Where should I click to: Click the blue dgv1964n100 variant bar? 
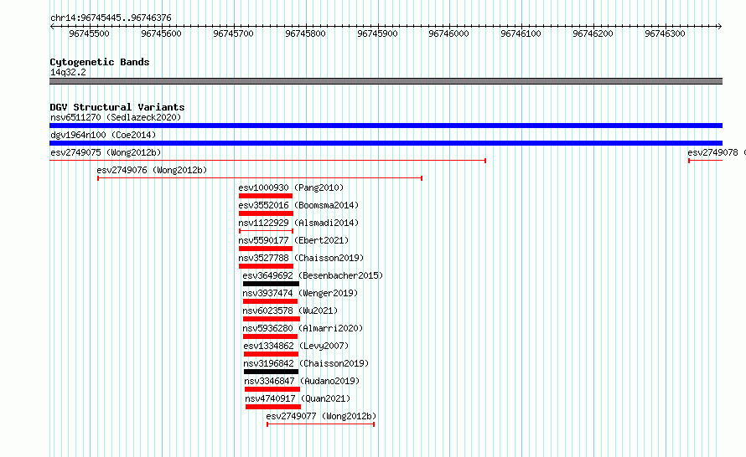click(386, 143)
